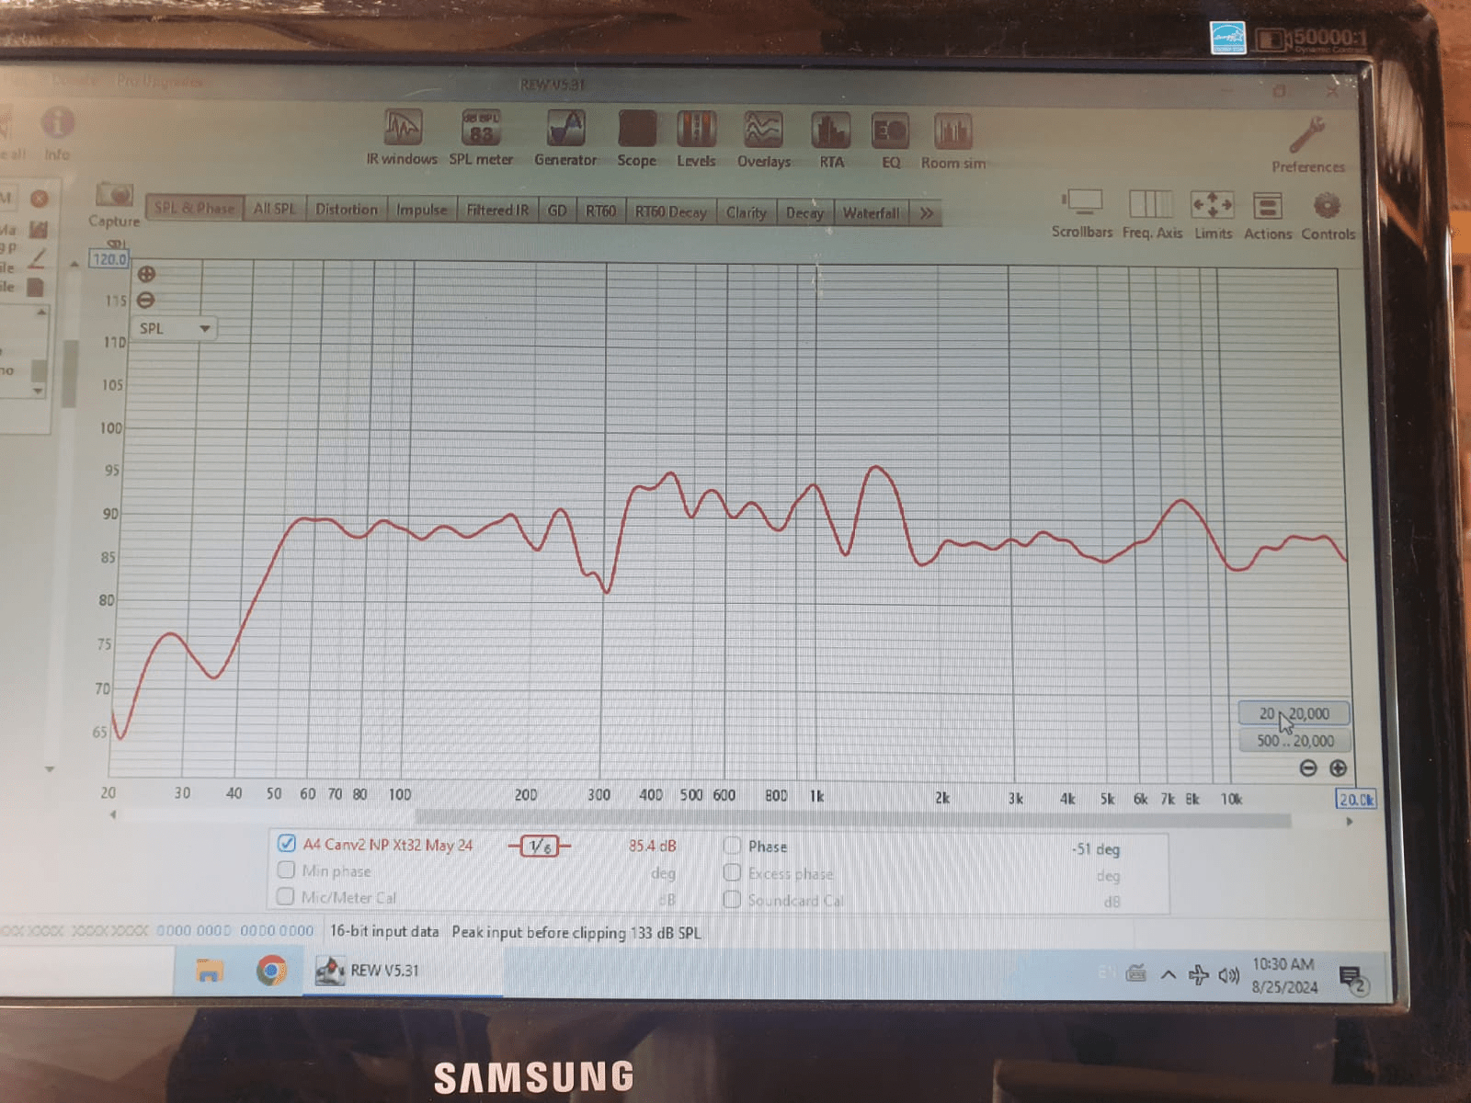1471x1103 pixels.
Task: Enable the Excess phase checkbox
Action: coord(733,871)
